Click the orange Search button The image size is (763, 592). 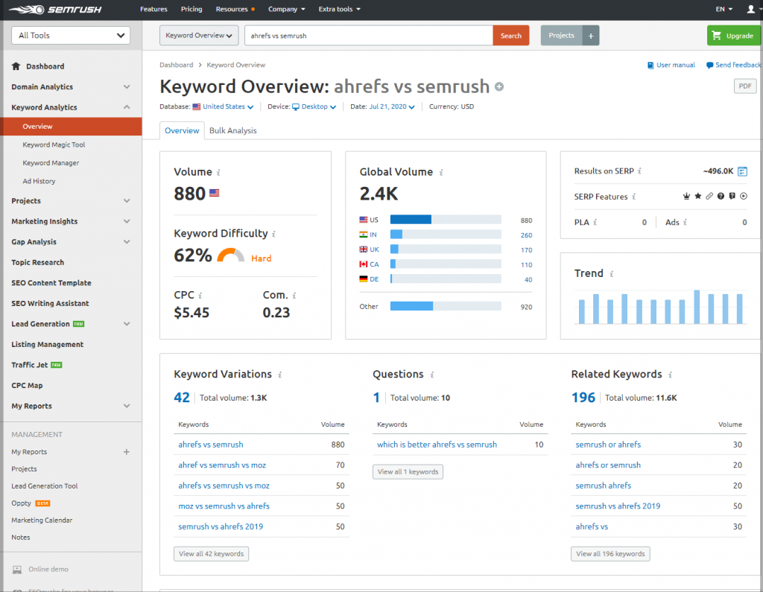511,36
